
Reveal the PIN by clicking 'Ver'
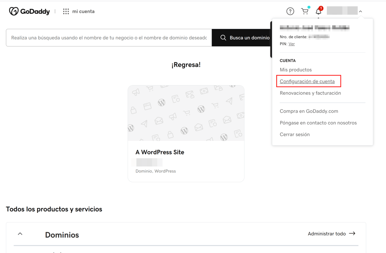[x=291, y=44]
